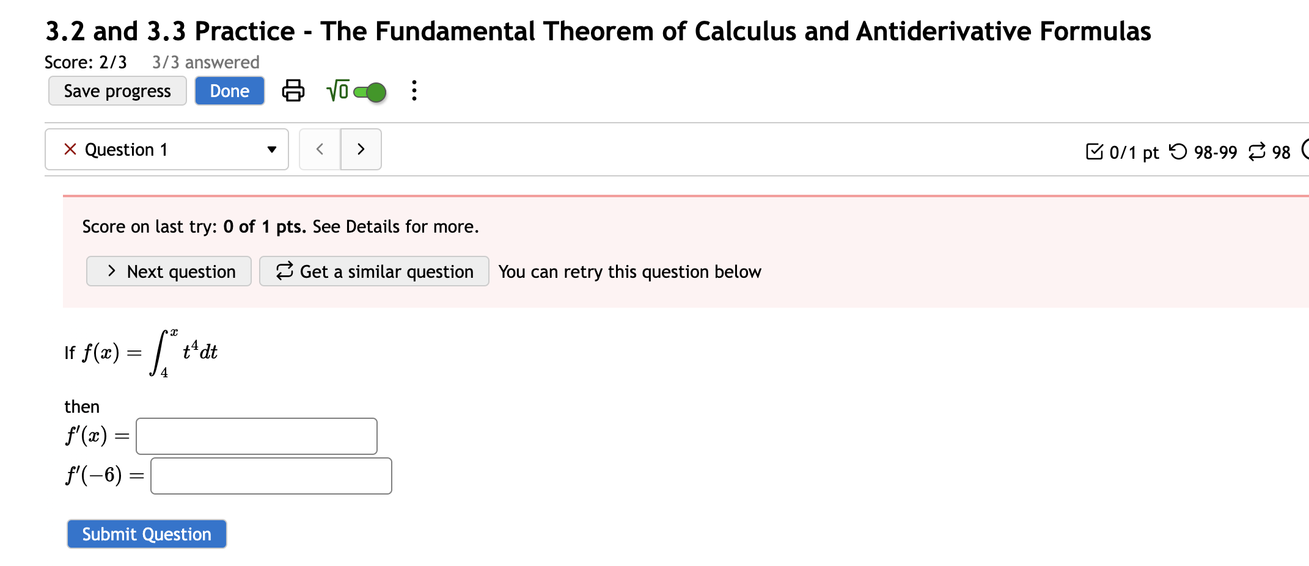1309x566 pixels.
Task: Click the √0 math entry icon
Action: [337, 90]
